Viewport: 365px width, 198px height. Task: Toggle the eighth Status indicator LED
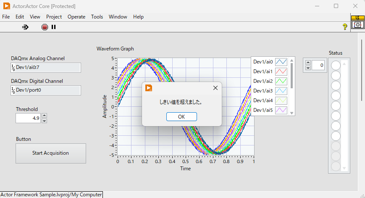336,136
